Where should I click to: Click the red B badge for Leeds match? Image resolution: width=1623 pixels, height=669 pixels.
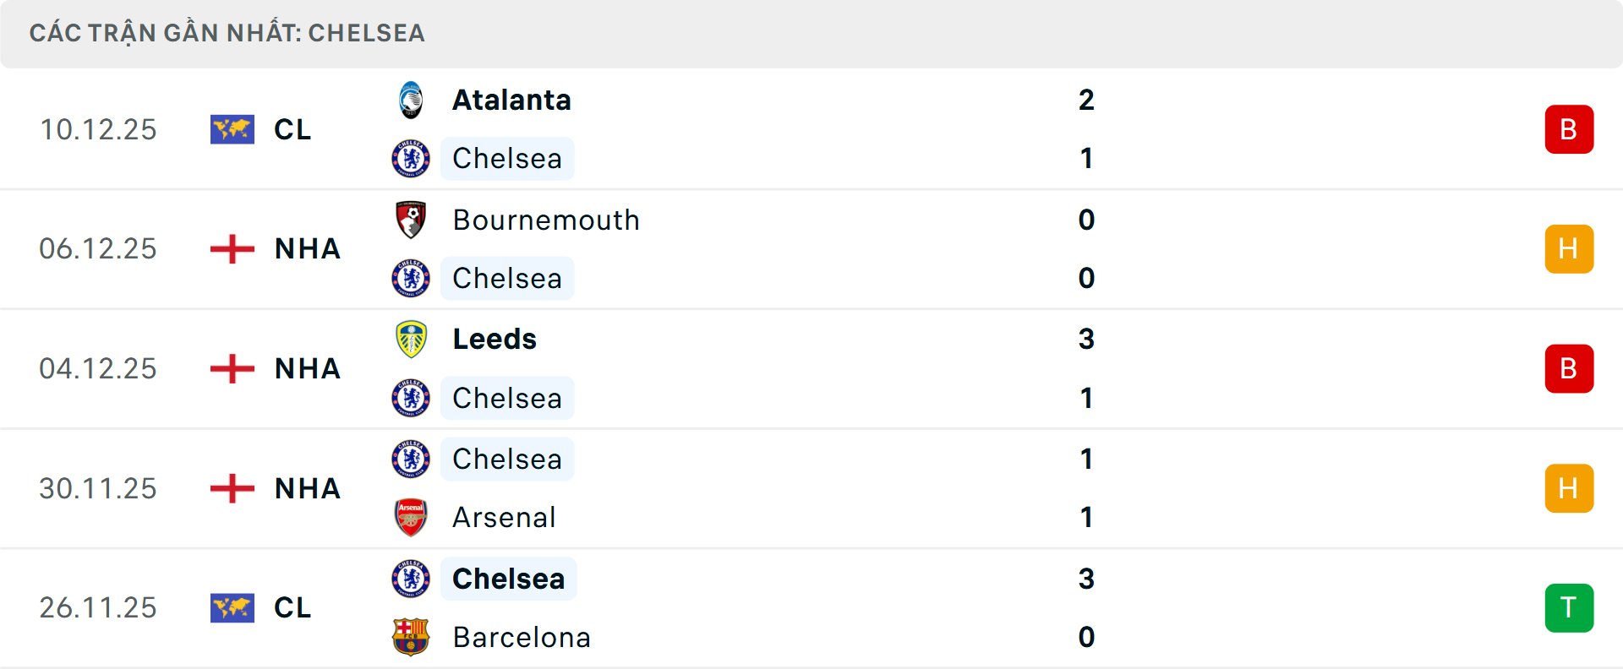coord(1569,369)
